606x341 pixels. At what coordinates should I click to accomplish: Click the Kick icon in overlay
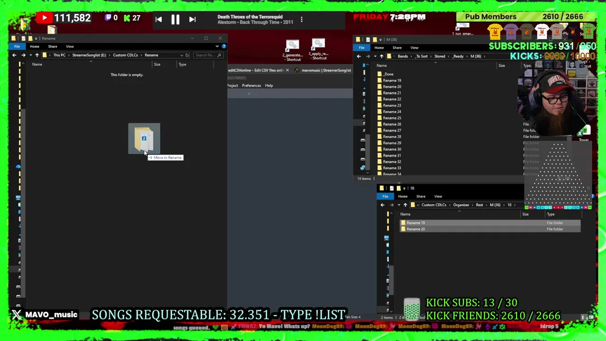tap(127, 18)
